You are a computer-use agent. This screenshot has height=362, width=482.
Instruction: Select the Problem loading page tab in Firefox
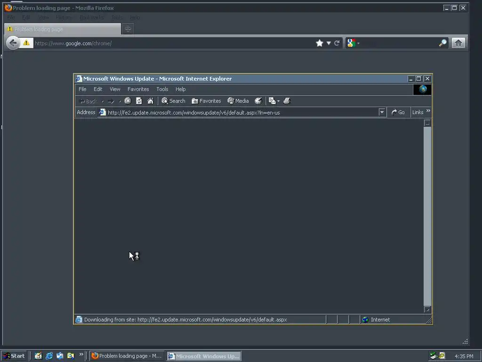[63, 29]
